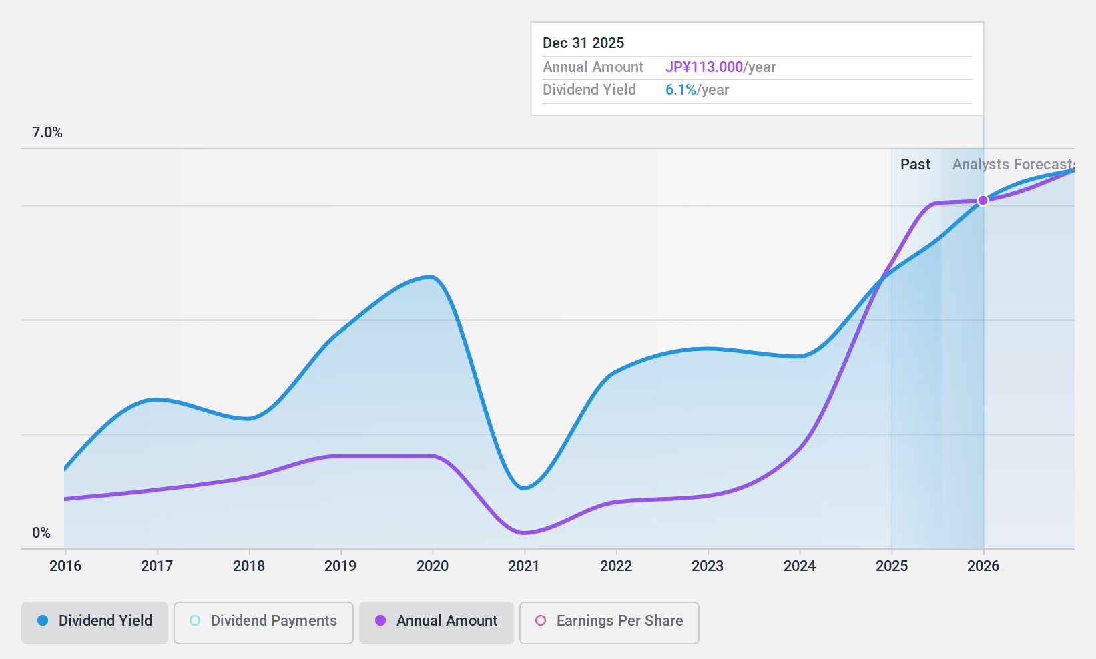Click the 2023 x-axis label

[708, 566]
